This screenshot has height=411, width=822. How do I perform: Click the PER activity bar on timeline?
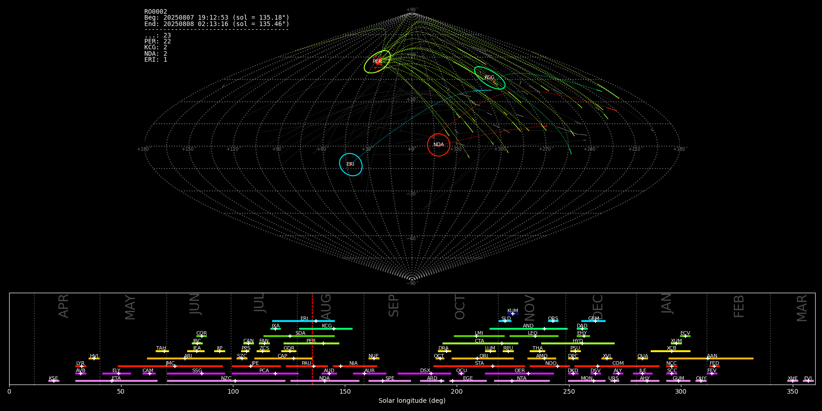click(311, 343)
